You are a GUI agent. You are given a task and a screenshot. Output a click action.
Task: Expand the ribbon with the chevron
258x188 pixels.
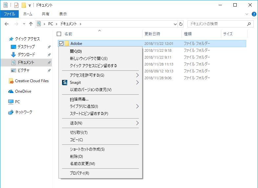pos(247,14)
